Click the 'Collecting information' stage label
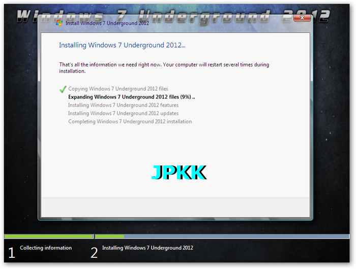The image size is (356, 269). tap(46, 248)
